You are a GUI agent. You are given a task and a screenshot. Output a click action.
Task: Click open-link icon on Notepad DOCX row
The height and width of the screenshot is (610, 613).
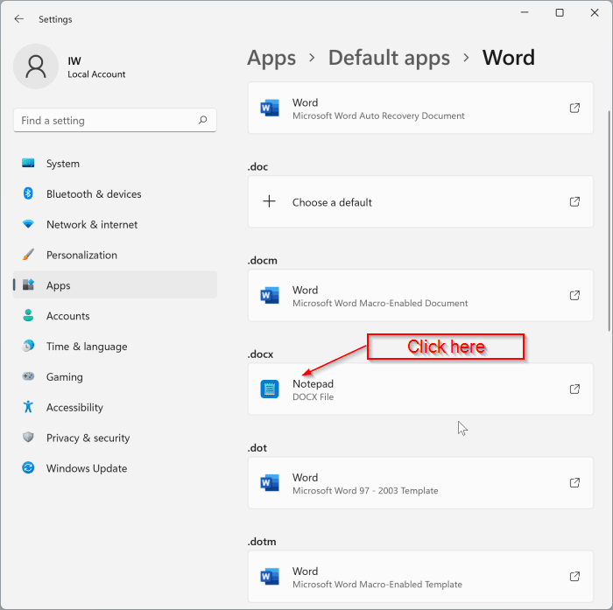(574, 389)
